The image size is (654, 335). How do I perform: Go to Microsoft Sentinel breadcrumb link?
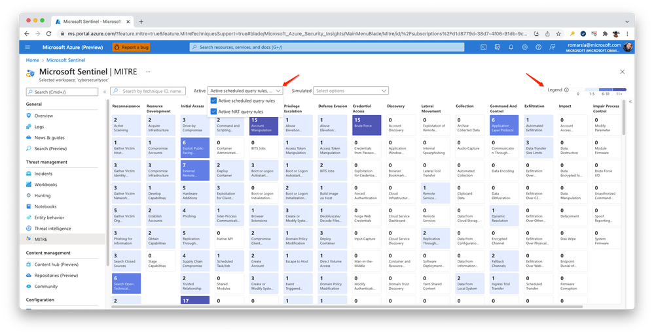point(66,60)
